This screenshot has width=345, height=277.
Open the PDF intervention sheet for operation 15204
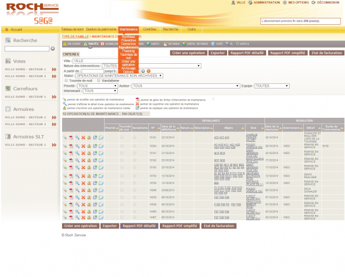(71, 146)
